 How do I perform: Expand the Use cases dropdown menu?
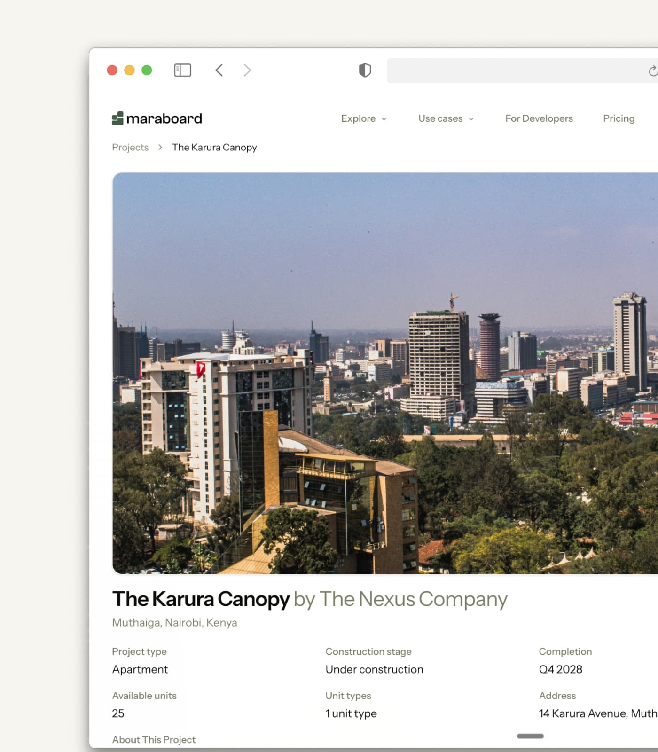pos(446,118)
